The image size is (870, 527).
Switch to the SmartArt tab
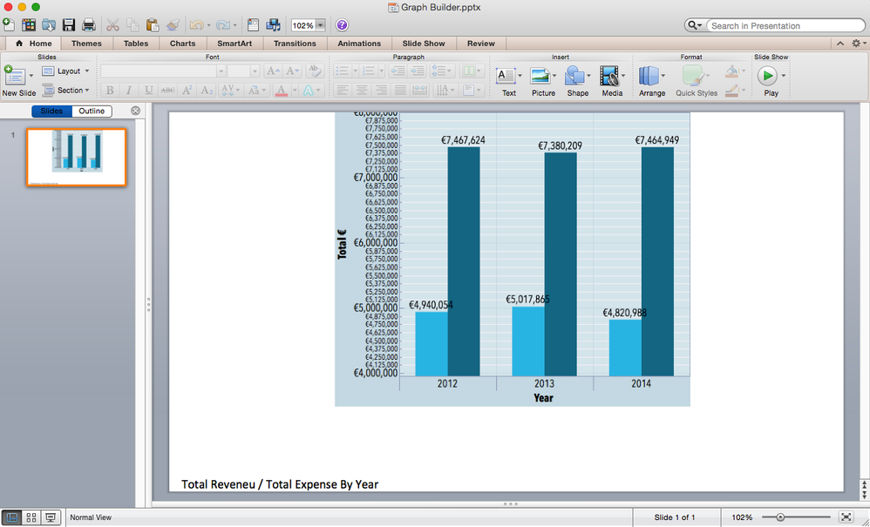tap(234, 44)
